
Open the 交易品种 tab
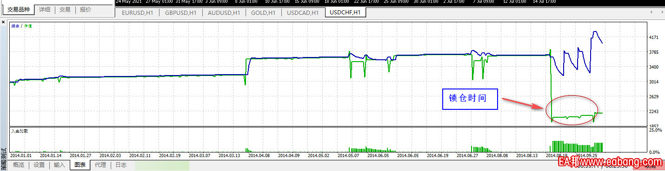(x=18, y=9)
